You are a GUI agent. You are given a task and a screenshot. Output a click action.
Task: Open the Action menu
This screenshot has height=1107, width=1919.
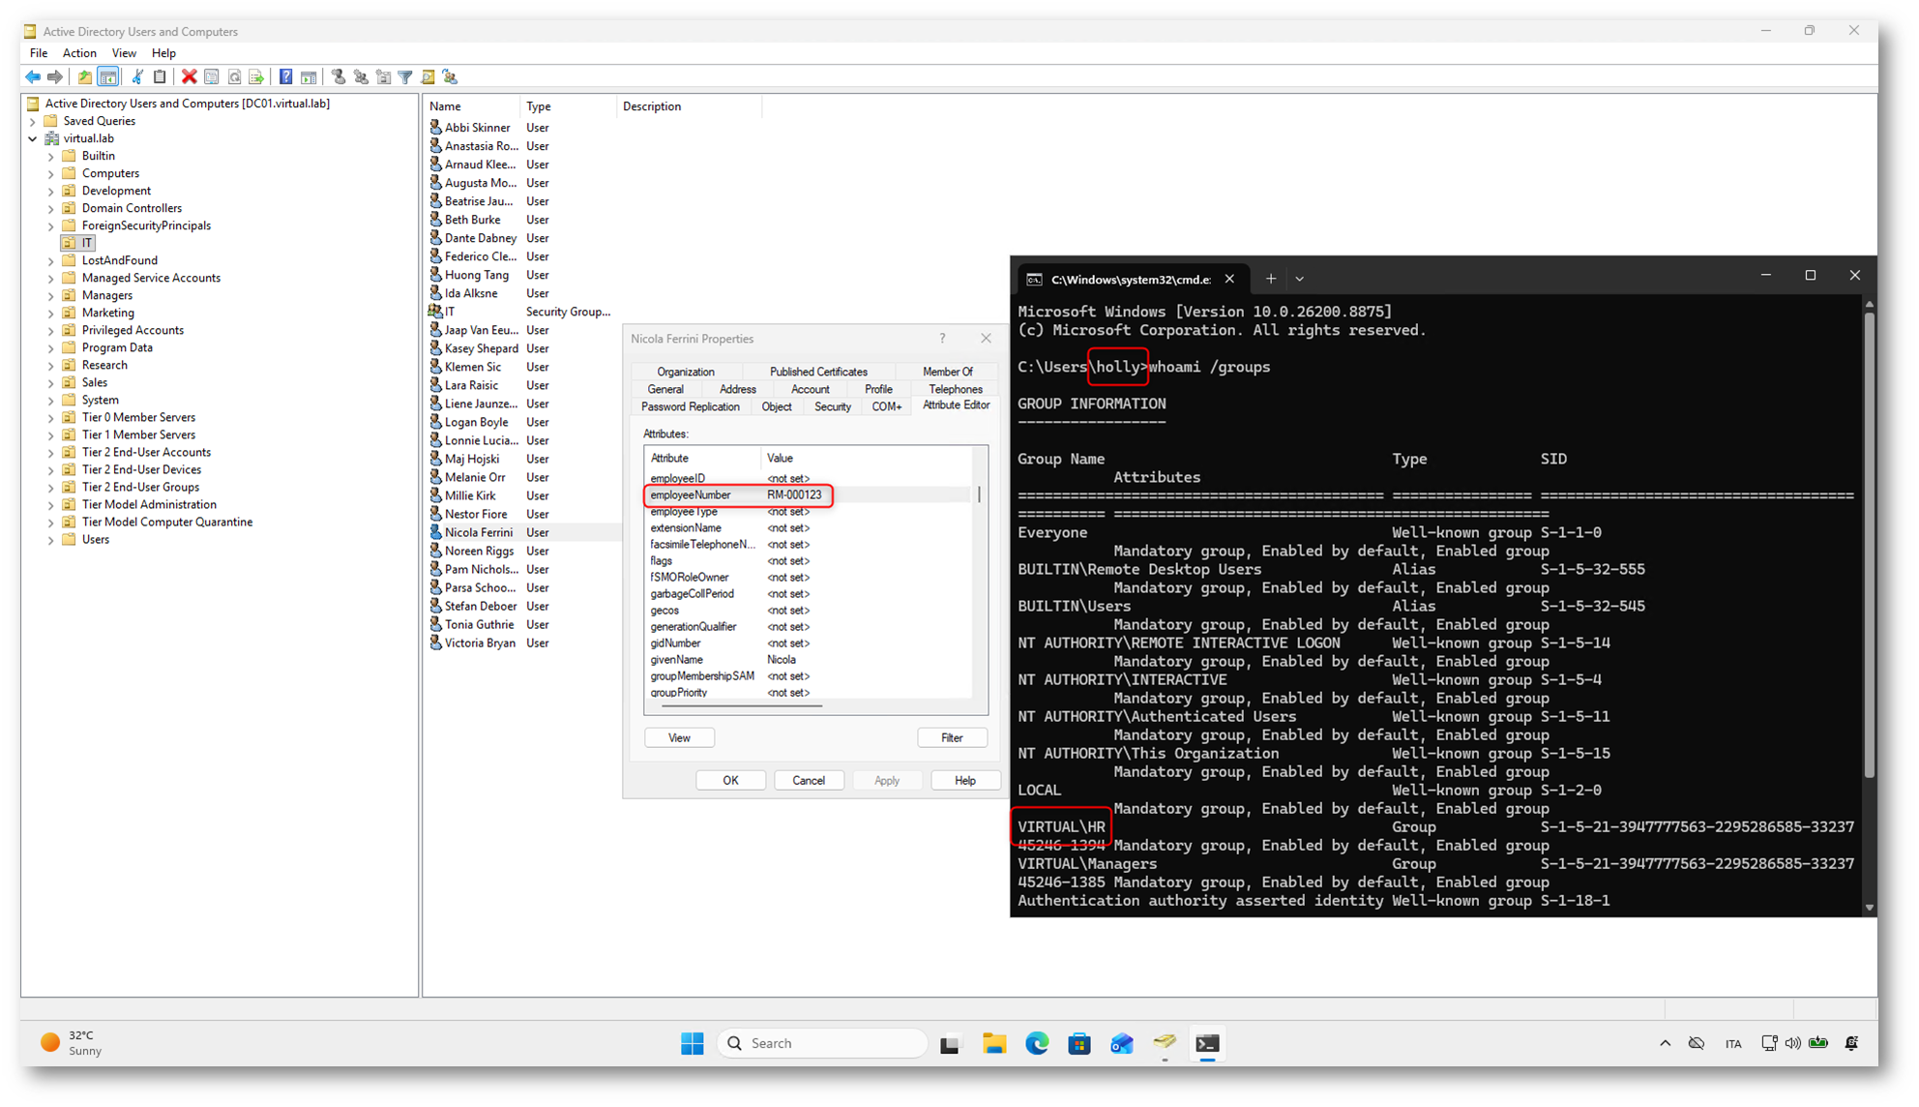pos(79,53)
